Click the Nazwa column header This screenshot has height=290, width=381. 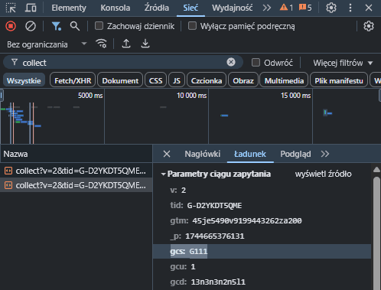(x=77, y=154)
